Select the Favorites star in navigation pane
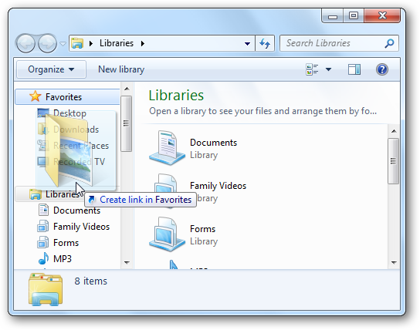 coord(35,96)
